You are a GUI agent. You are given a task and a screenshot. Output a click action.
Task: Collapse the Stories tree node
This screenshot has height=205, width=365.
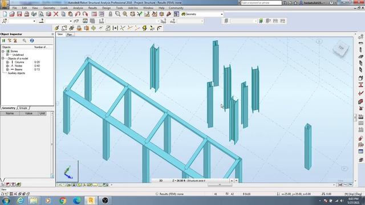pyautogui.click(x=3, y=51)
